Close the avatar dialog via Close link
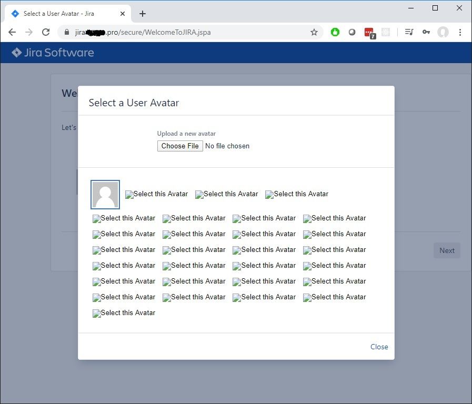 (x=379, y=347)
